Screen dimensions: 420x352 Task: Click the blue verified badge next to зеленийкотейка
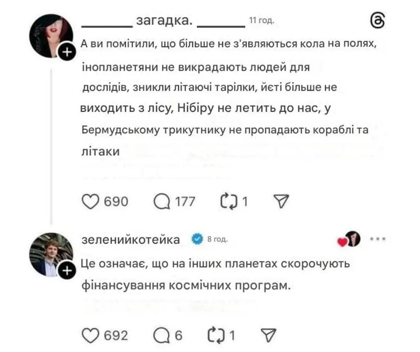(197, 239)
